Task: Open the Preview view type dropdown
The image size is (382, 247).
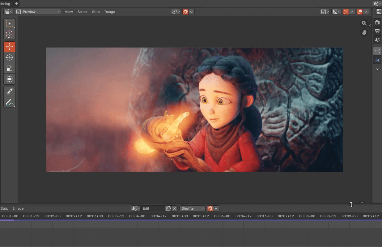Action: click(x=38, y=12)
